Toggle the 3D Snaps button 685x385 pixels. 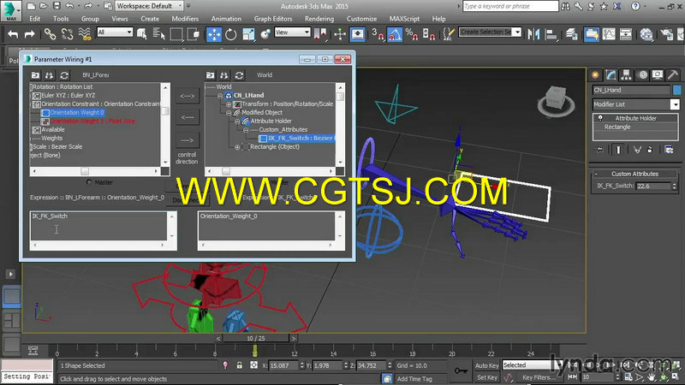point(378,34)
